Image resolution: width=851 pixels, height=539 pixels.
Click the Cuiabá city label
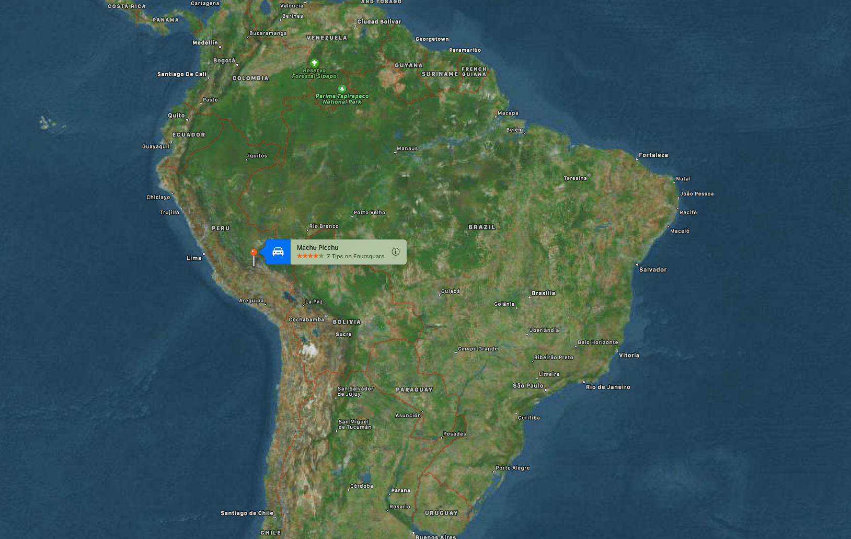pos(451,291)
